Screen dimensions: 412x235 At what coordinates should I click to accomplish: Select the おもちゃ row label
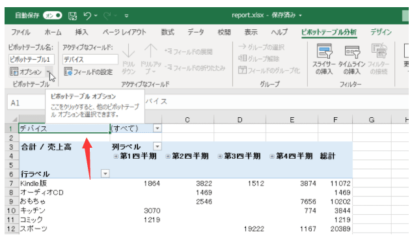(33, 201)
